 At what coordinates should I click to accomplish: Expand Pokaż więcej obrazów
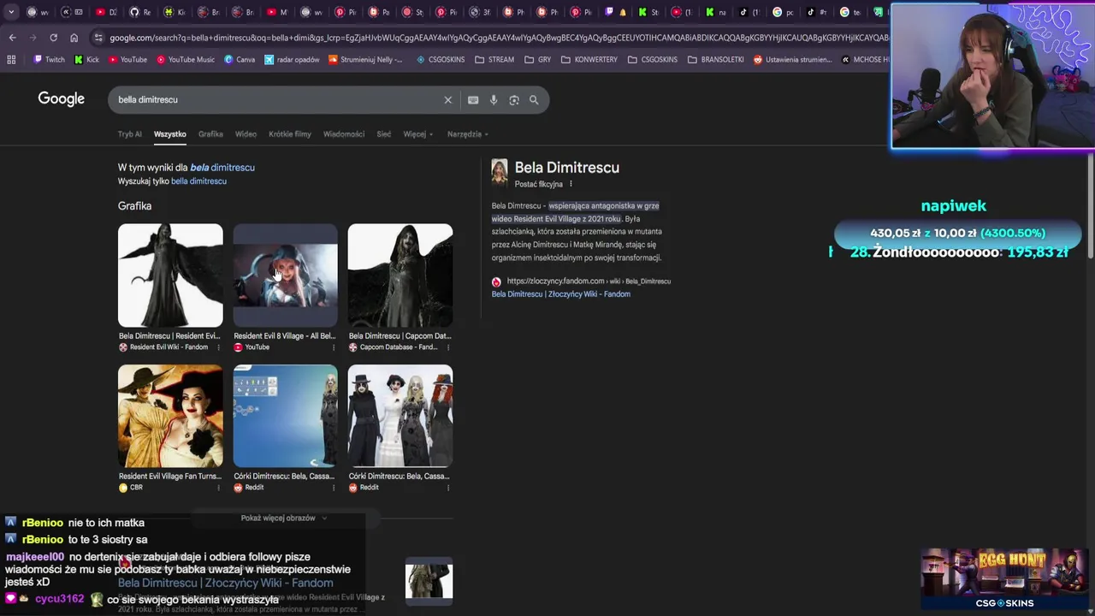[284, 518]
